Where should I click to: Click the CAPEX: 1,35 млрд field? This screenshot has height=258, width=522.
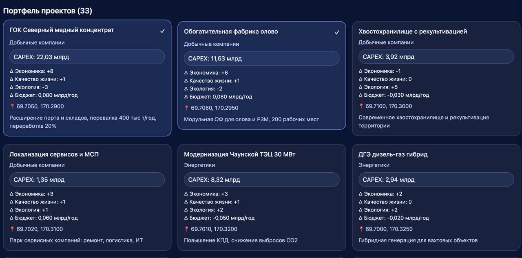coord(87,180)
